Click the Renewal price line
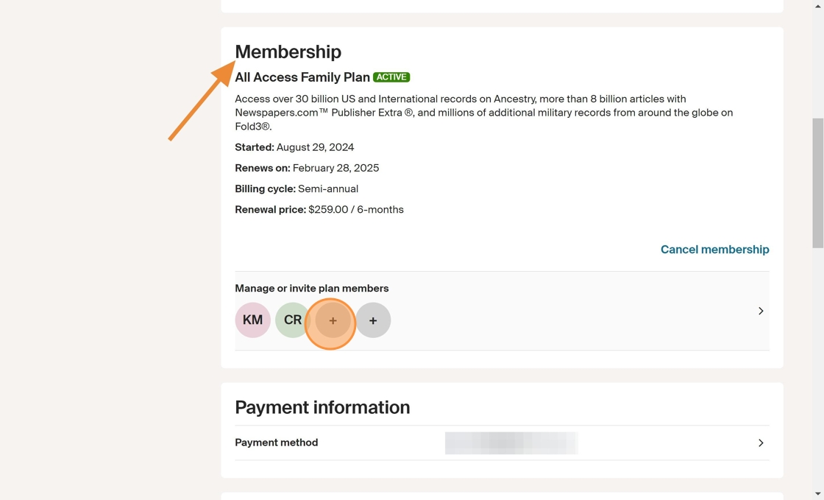This screenshot has height=500, width=824. tap(319, 210)
